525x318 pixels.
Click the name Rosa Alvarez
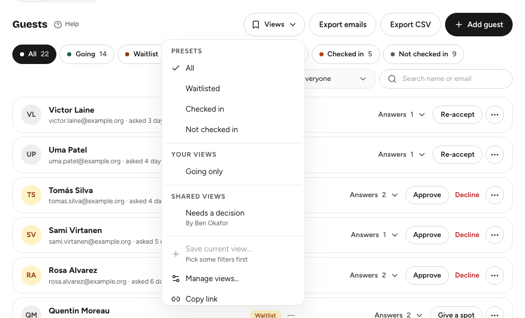pyautogui.click(x=73, y=270)
